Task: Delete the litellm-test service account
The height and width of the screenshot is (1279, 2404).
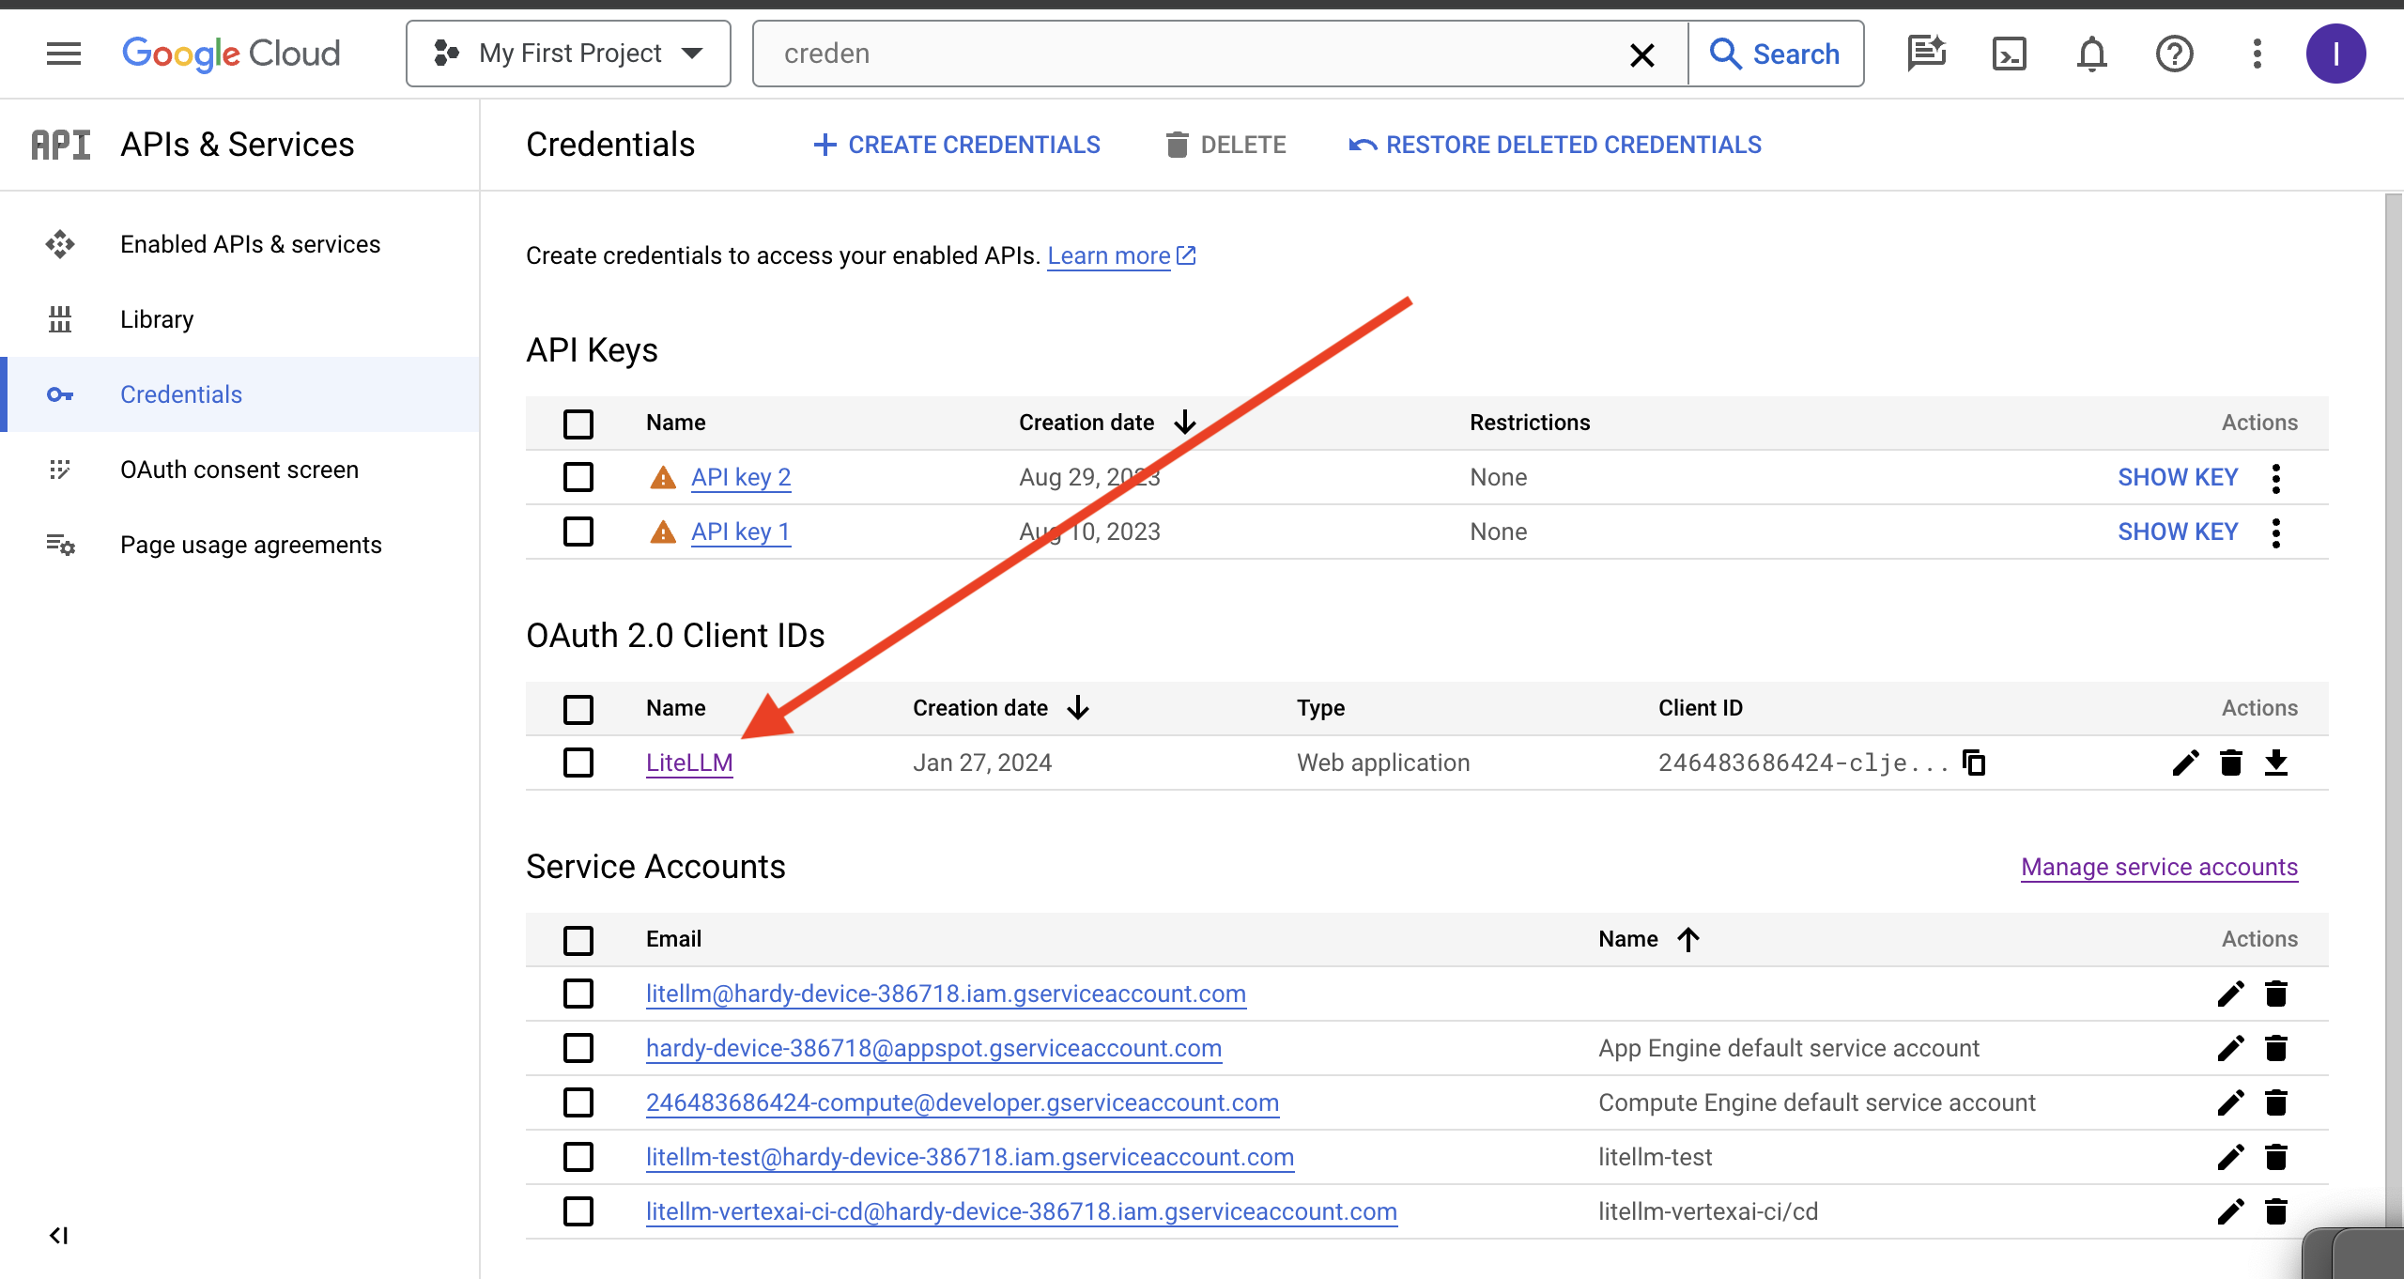Action: coord(2275,1157)
